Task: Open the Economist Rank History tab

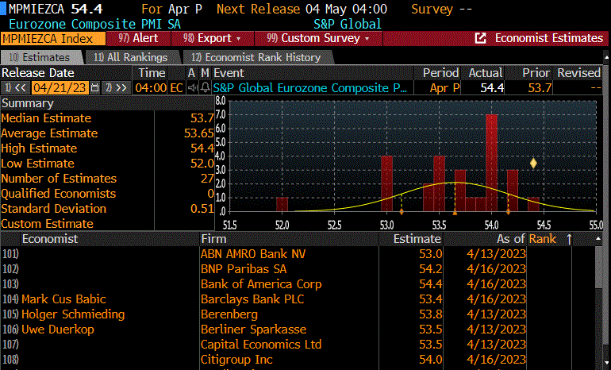Action: pyautogui.click(x=256, y=58)
